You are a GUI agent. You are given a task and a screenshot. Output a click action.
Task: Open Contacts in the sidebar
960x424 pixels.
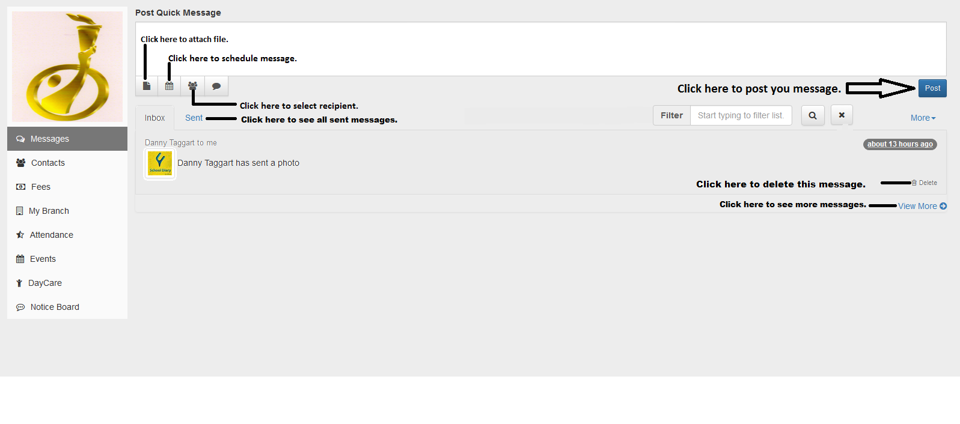click(x=47, y=163)
